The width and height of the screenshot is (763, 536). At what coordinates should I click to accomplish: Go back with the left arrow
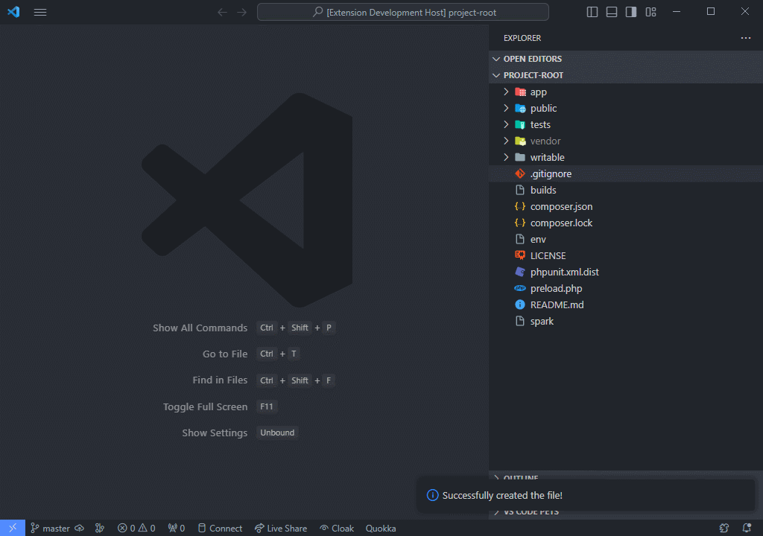coord(222,12)
